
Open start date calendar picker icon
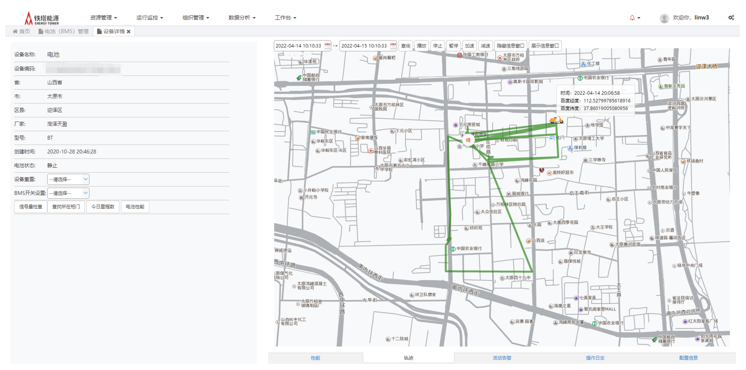327,46
